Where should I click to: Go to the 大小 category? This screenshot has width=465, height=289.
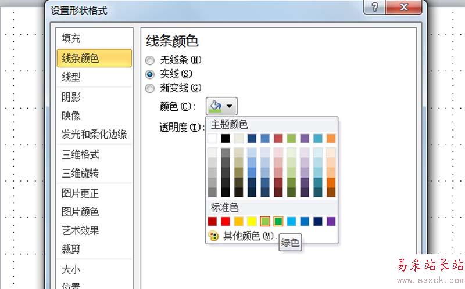click(x=94, y=269)
